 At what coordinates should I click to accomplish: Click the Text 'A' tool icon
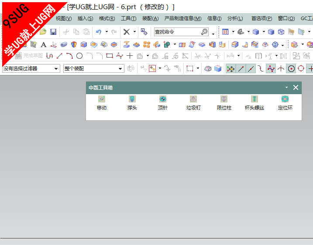[44, 44]
